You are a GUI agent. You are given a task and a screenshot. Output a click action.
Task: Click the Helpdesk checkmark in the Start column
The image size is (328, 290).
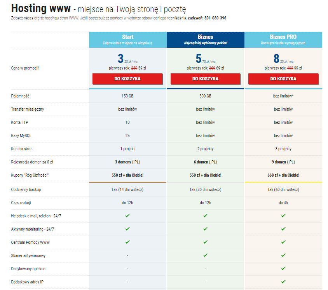point(127,215)
